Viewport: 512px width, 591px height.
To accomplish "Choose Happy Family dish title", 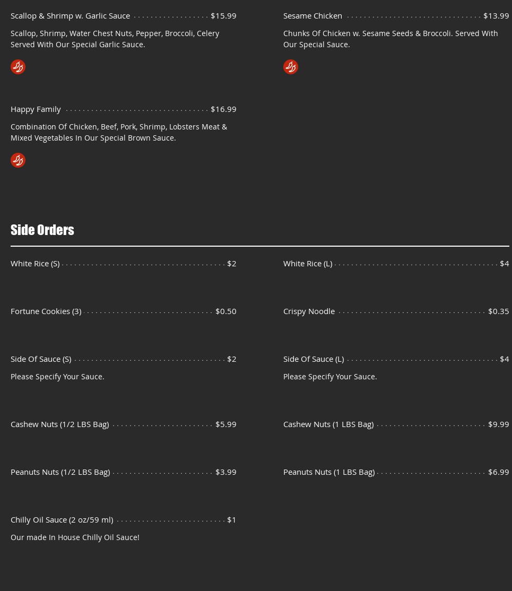I will pyautogui.click(x=36, y=109).
